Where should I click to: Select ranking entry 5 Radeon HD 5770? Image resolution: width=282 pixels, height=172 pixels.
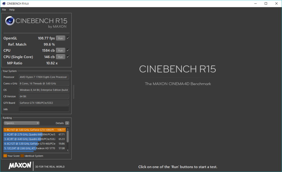click(34, 148)
